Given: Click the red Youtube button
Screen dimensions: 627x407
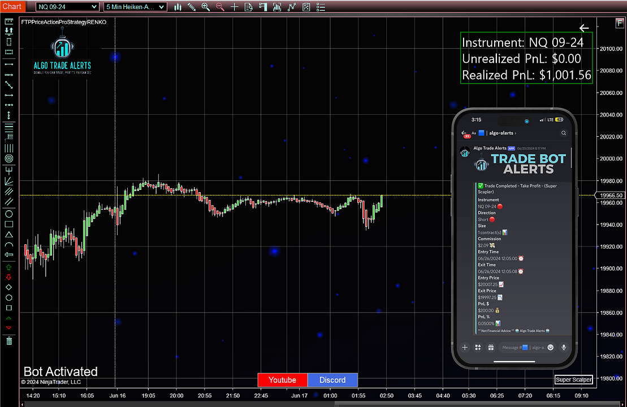Looking at the screenshot, I should coord(282,380).
